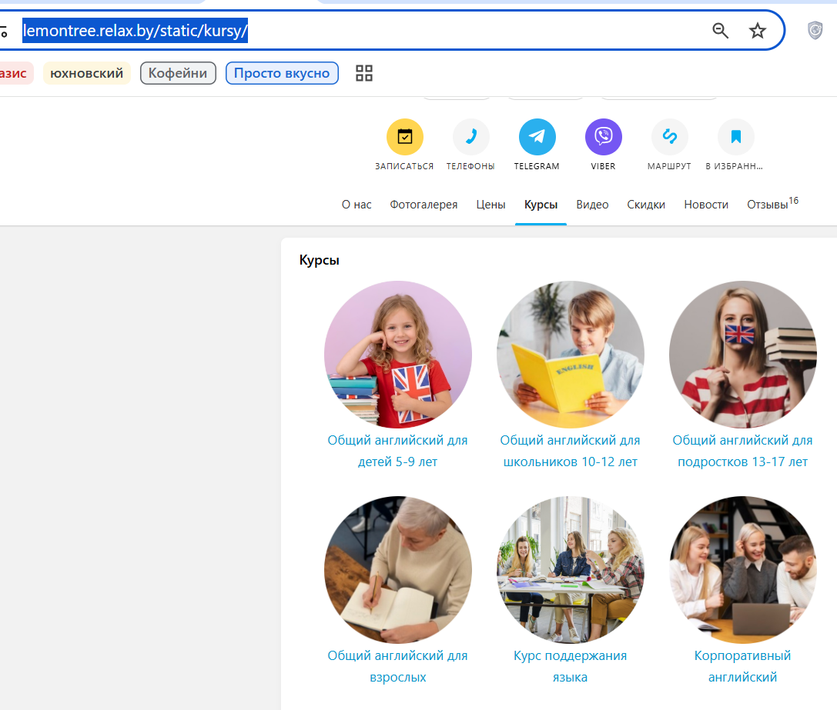Click the girl with British flag thumbnail
Image resolution: width=837 pixels, height=710 pixels.
tap(397, 355)
